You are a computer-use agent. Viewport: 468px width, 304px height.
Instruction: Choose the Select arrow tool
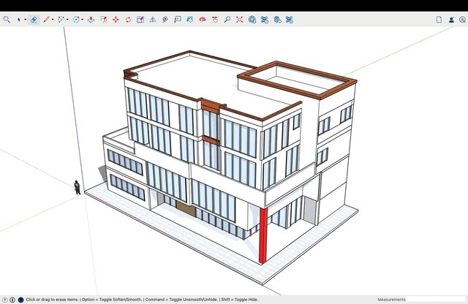[x=19, y=20]
